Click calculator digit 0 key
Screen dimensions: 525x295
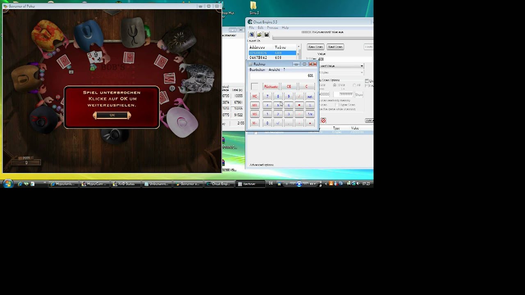[267, 123]
